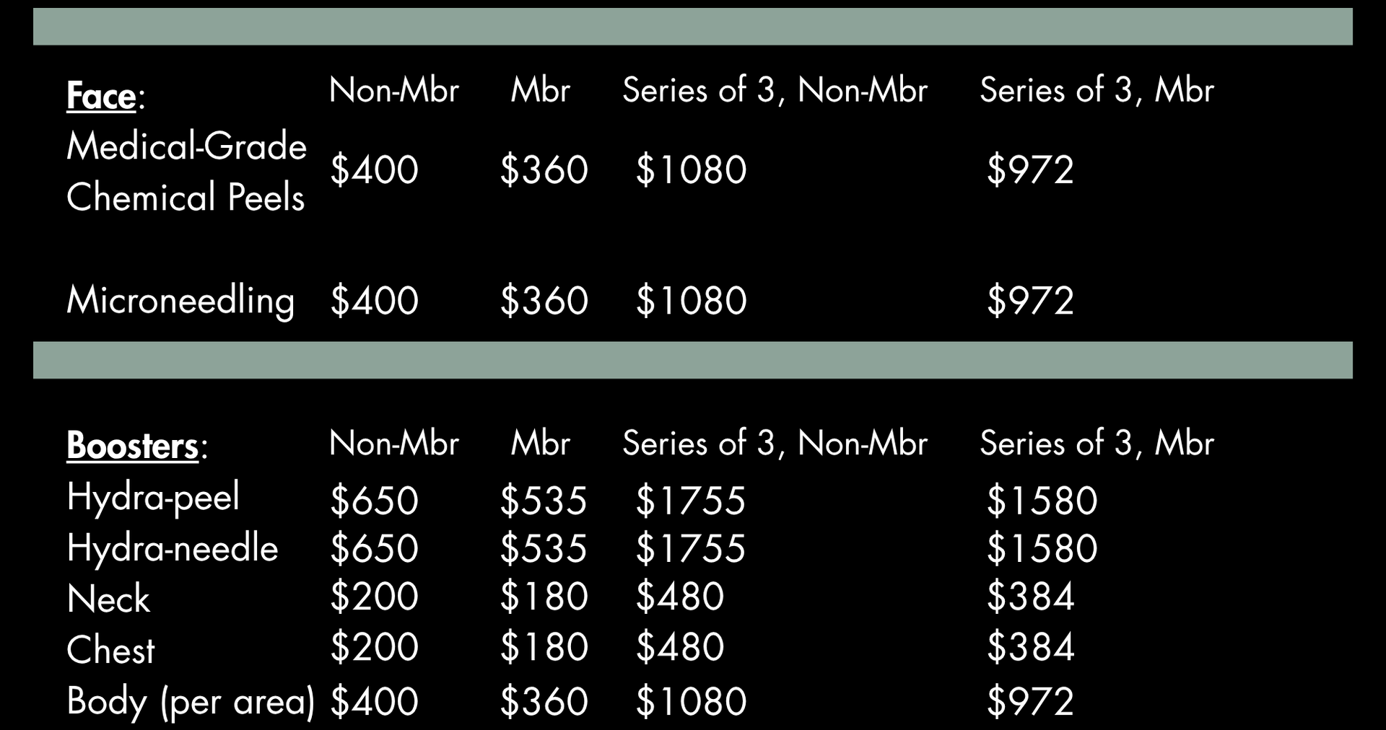Click Neck's $480 series price
The height and width of the screenshot is (730, 1386).
pos(679,597)
